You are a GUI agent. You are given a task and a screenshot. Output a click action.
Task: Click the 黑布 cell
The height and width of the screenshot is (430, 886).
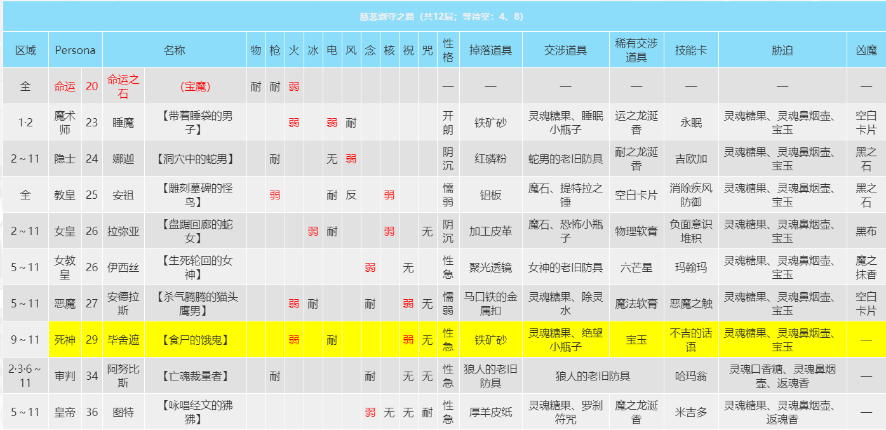866,231
